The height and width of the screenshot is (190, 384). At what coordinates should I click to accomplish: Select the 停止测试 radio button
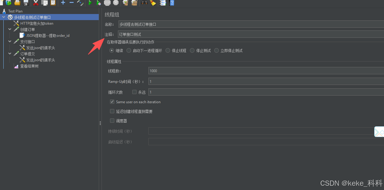(192, 51)
